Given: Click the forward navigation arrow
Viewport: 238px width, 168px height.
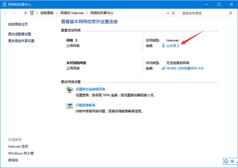Looking at the screenshot, I should click(14, 13).
